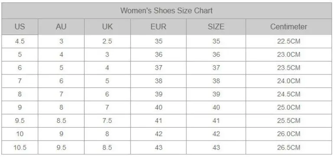The width and height of the screenshot is (335, 157).
Task: Select the 24.5CM measurement cell
Action: coord(289,94)
